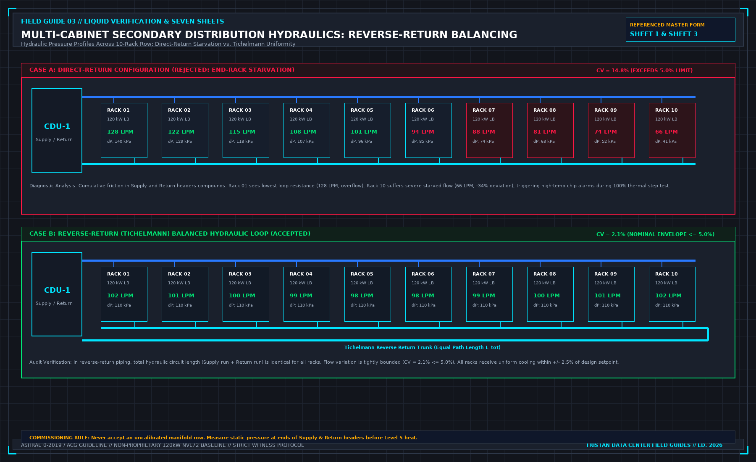Click the Referenced Master Form Sheet 1 & Sheet 3 box
Screen dimensions: 756x462
click(x=680, y=29)
